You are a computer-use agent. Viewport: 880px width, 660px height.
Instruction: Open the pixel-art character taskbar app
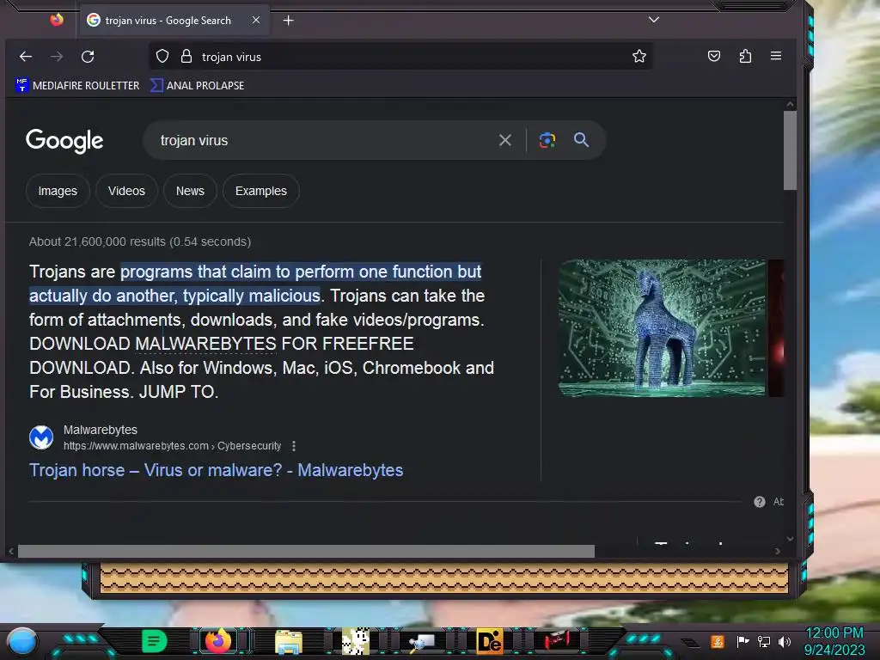pos(355,641)
